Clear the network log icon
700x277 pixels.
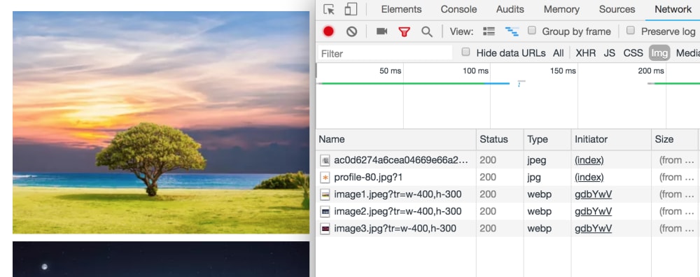352,31
